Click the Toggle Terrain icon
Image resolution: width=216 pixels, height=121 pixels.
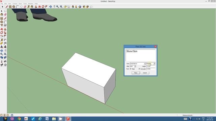click(69, 7)
